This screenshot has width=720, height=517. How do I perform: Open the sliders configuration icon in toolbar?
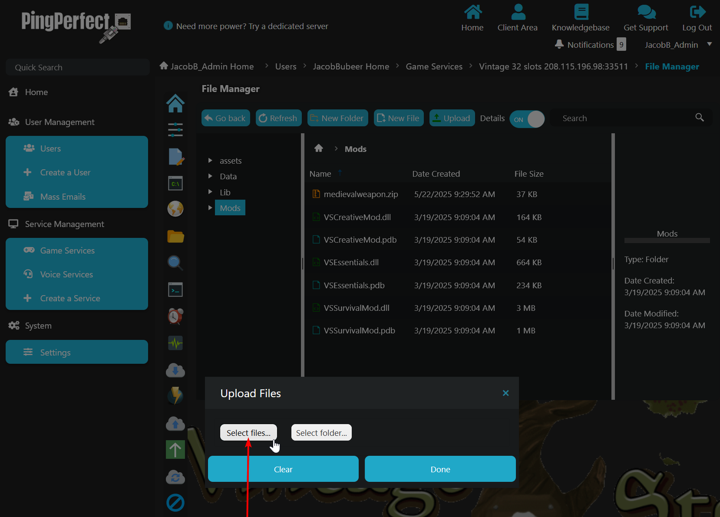click(175, 130)
